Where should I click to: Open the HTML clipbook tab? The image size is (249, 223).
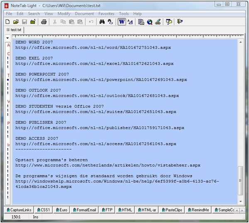125,210
